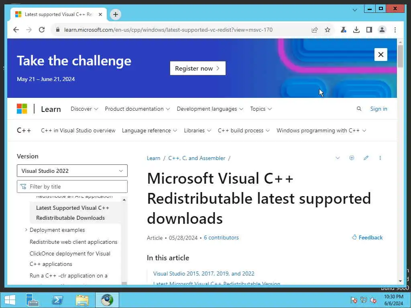Screen dimensions: 411x308
Task: Expand the breadcrumb chevron dropdown
Action: (x=338, y=158)
